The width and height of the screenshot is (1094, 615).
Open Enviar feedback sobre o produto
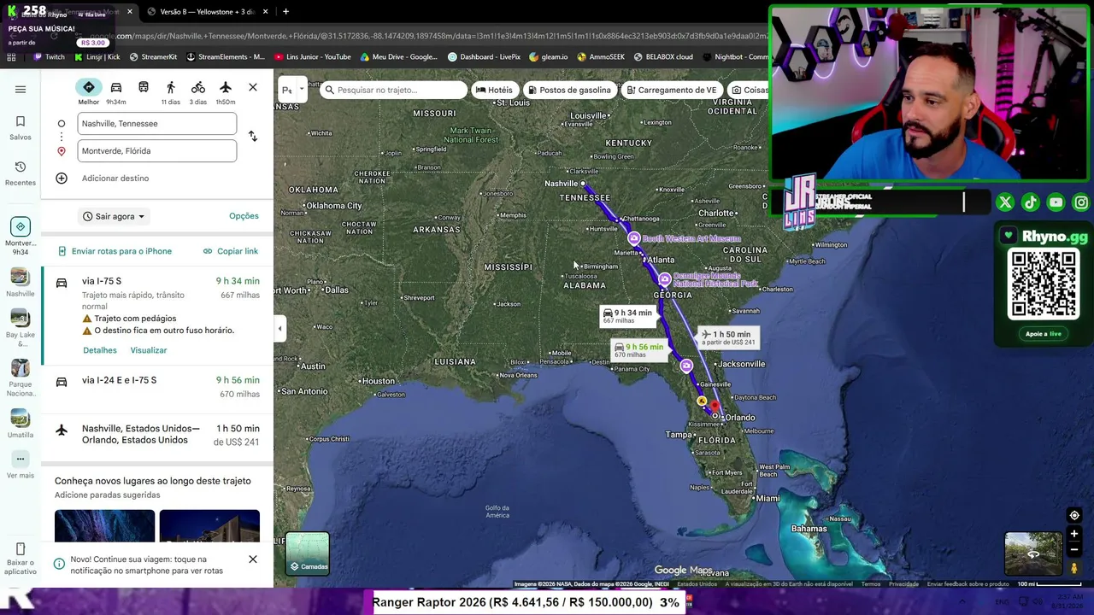coord(968,584)
